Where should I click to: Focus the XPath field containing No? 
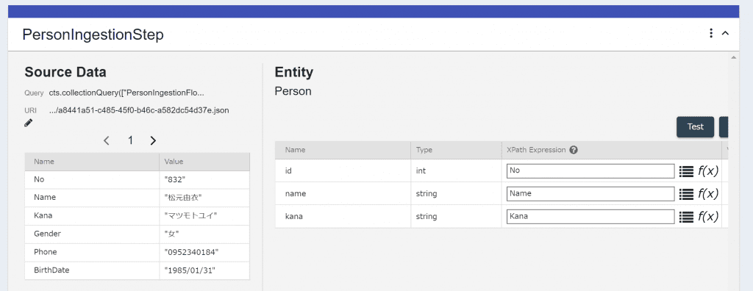[x=590, y=171]
